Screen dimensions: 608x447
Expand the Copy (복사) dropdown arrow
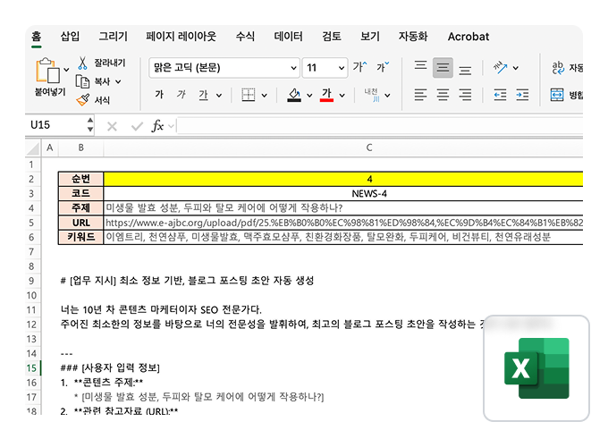(x=118, y=82)
